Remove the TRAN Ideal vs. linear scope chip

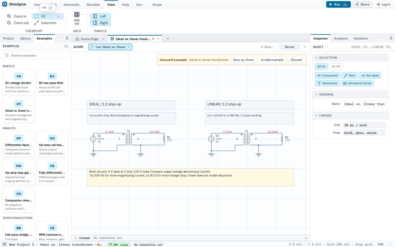coord(129,47)
